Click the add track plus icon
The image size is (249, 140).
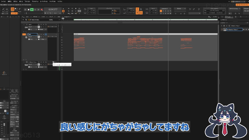tap(23, 20)
